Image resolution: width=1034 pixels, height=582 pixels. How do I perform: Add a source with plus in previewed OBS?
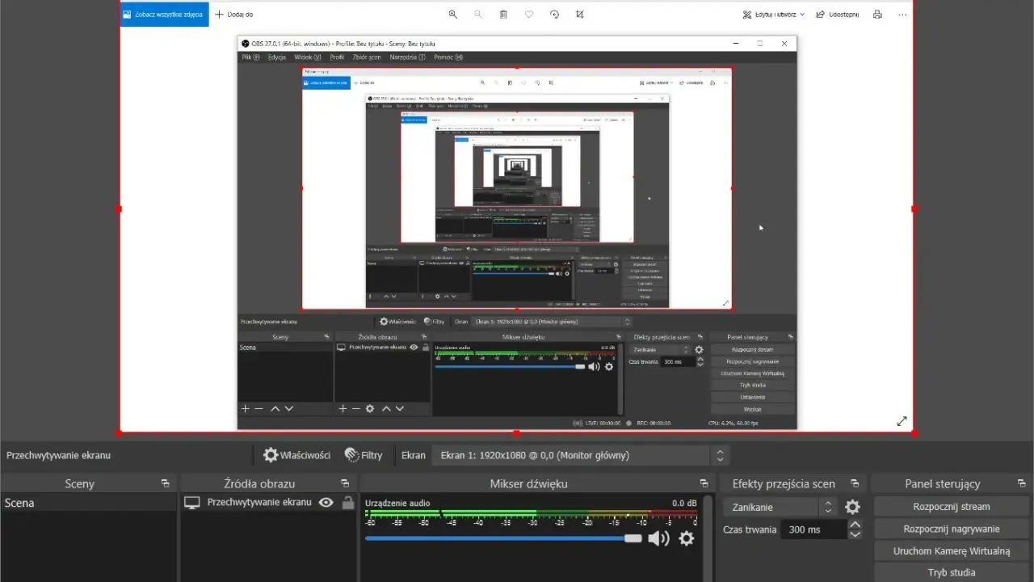343,409
